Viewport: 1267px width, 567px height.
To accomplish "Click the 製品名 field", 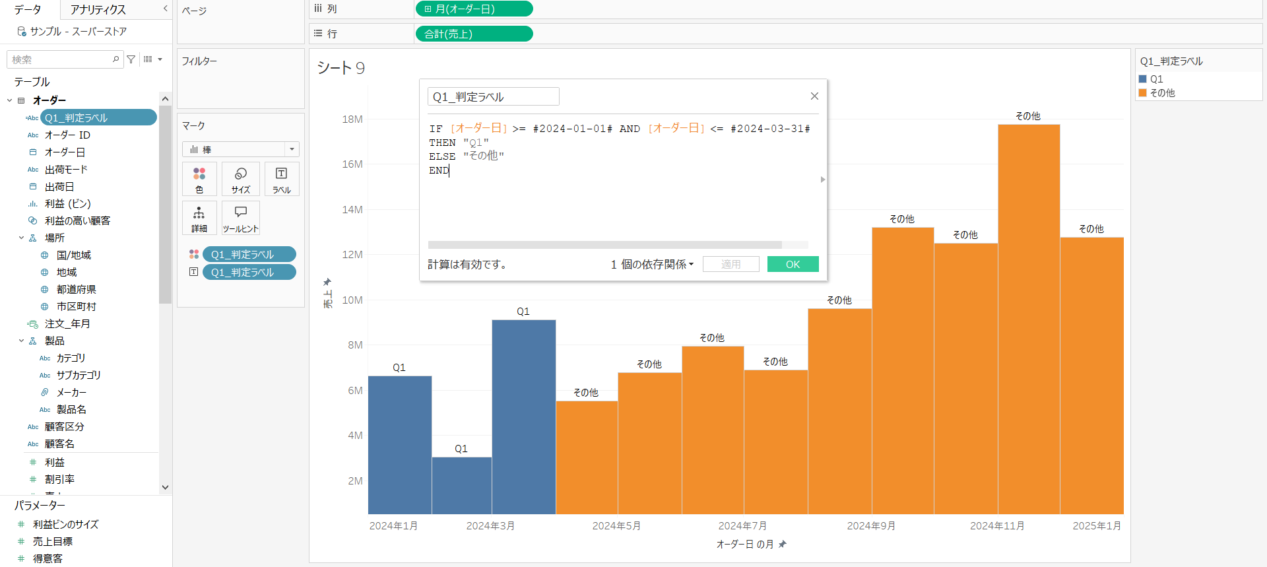I will tap(71, 409).
